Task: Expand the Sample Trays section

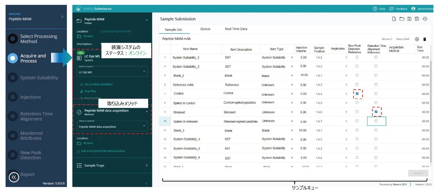Action: click(x=112, y=165)
